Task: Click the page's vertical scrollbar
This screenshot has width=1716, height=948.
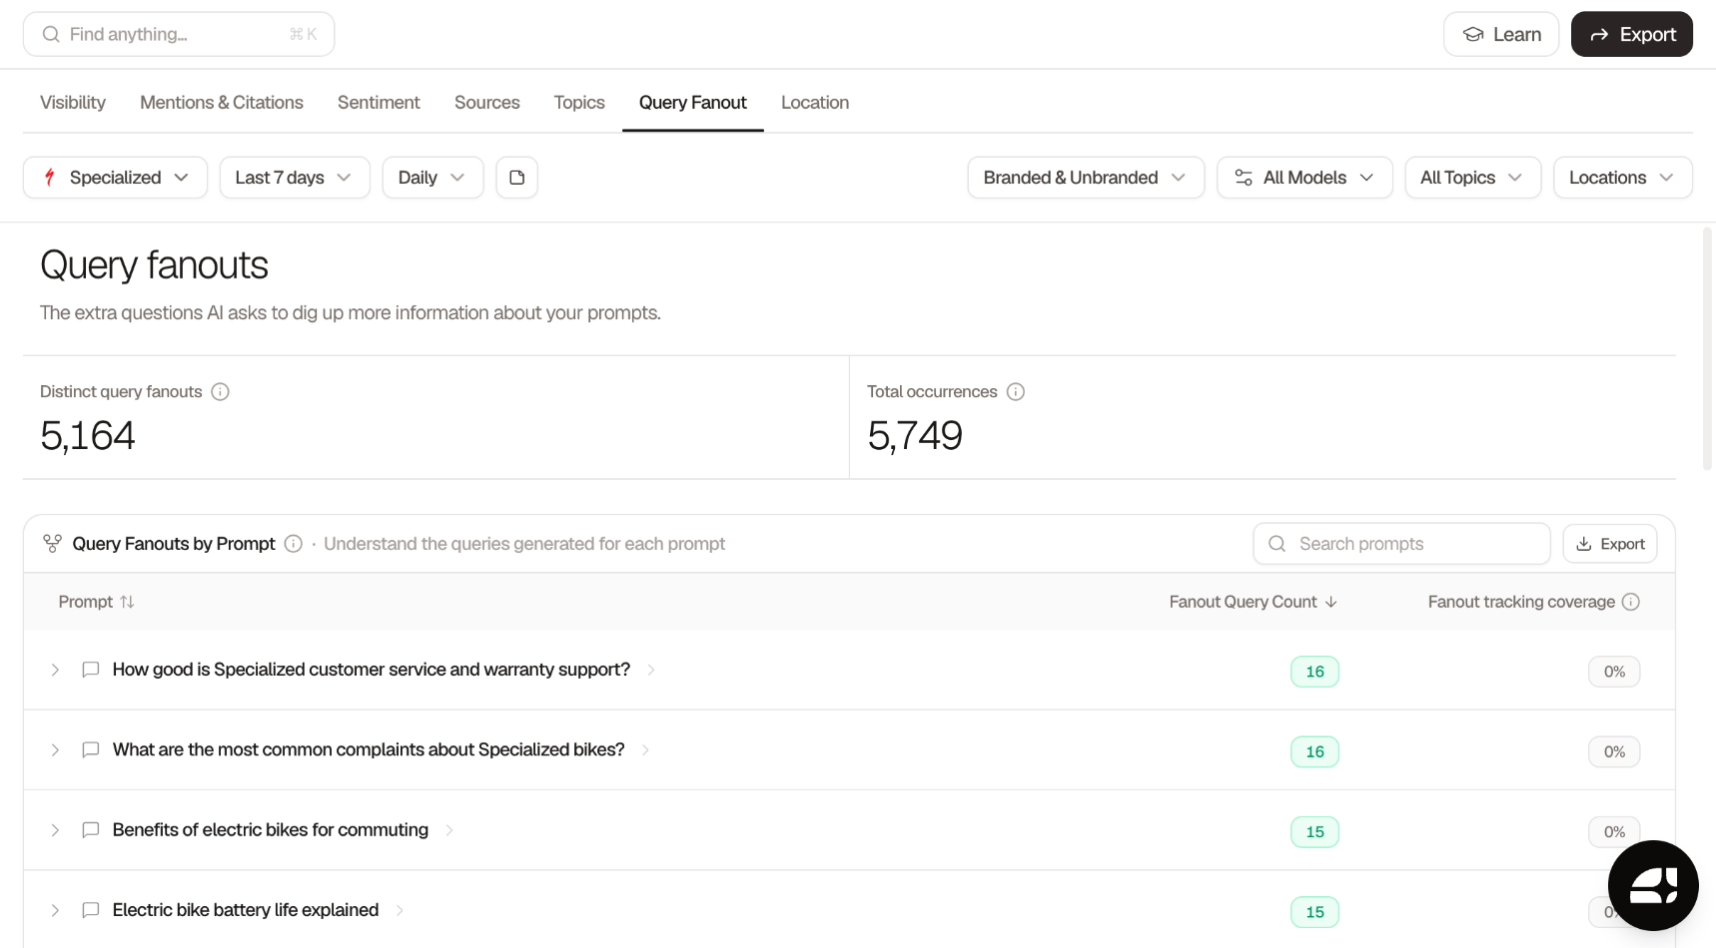Action: 1707,349
